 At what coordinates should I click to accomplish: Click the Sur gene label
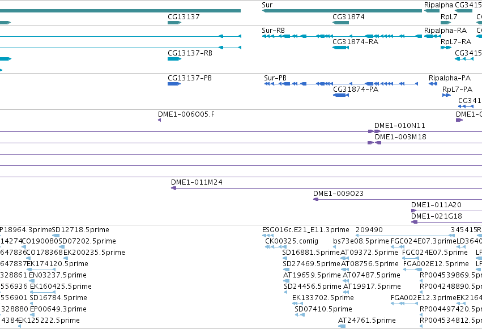(x=267, y=5)
